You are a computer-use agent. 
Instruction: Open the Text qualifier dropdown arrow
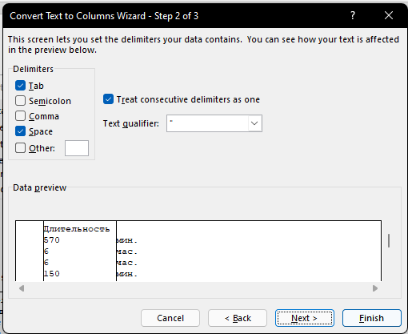(x=254, y=123)
